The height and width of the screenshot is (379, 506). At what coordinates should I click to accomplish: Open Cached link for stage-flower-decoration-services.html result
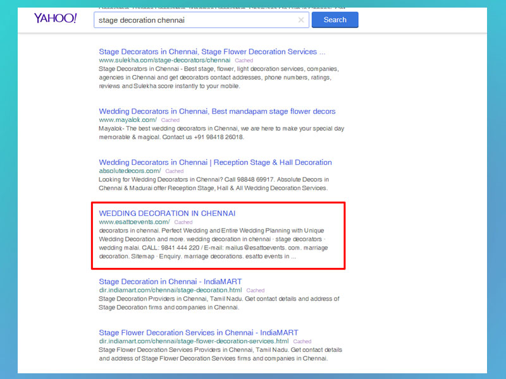302,341
